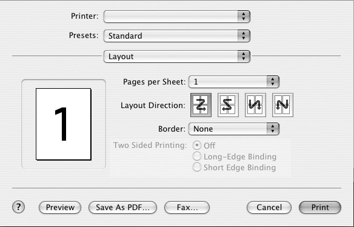The image size is (354, 227).
Task: Select Long-Edge Binding radio button
Action: click(x=197, y=156)
